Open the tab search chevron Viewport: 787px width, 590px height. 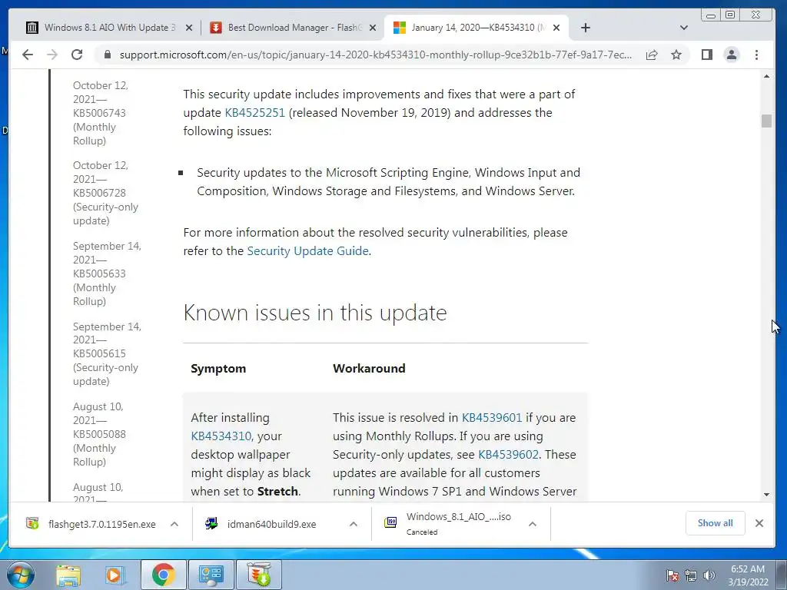pyautogui.click(x=683, y=28)
